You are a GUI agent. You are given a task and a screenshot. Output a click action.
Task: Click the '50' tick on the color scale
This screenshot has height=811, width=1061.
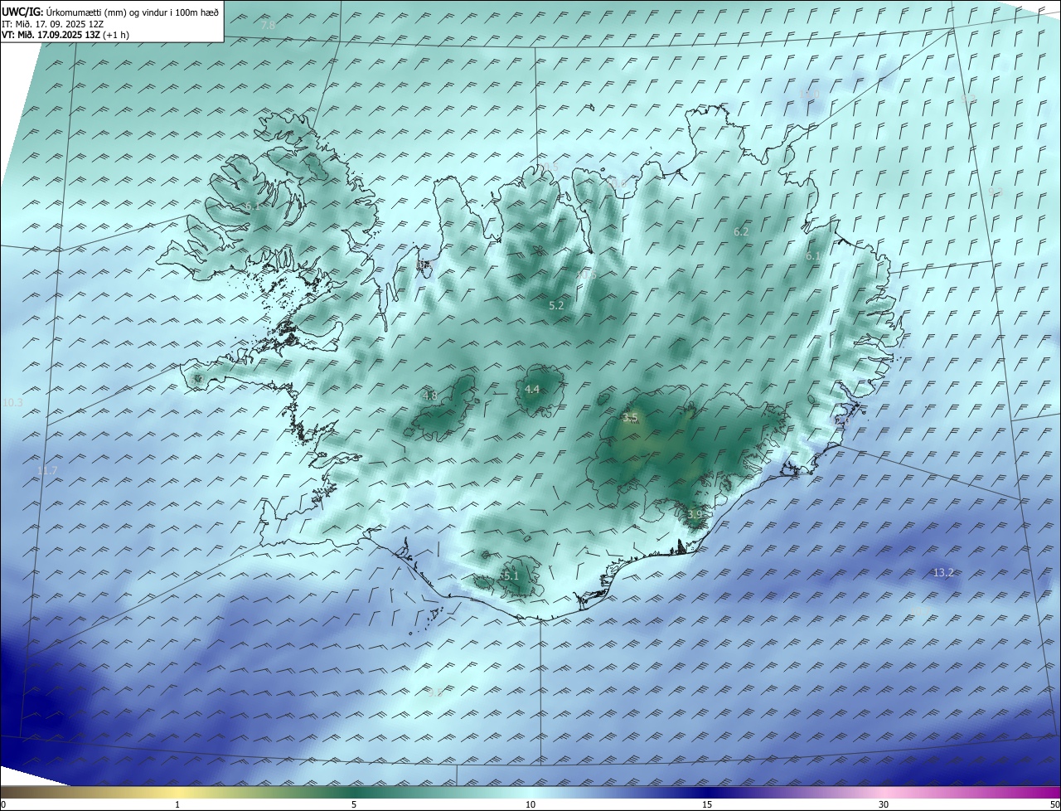click(1054, 804)
